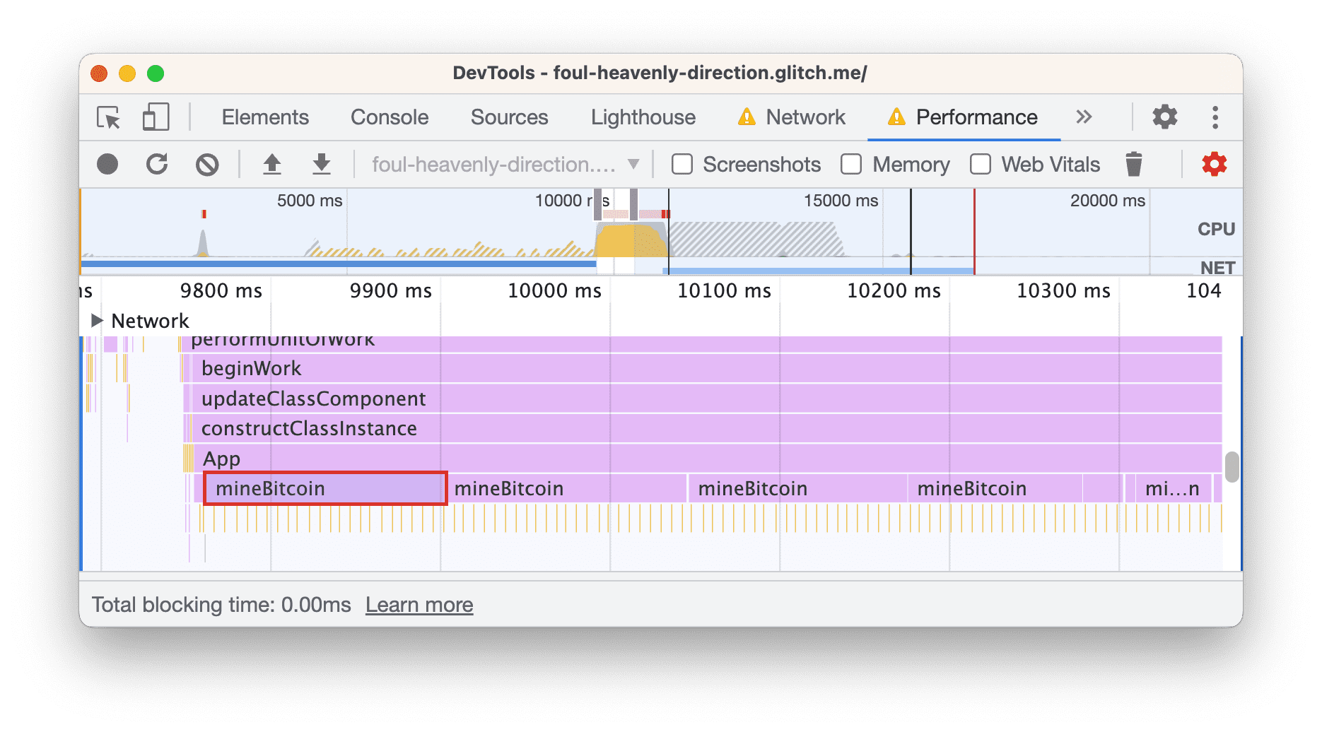The image size is (1322, 732).
Task: Click the reload and profile icon
Action: pos(157,165)
